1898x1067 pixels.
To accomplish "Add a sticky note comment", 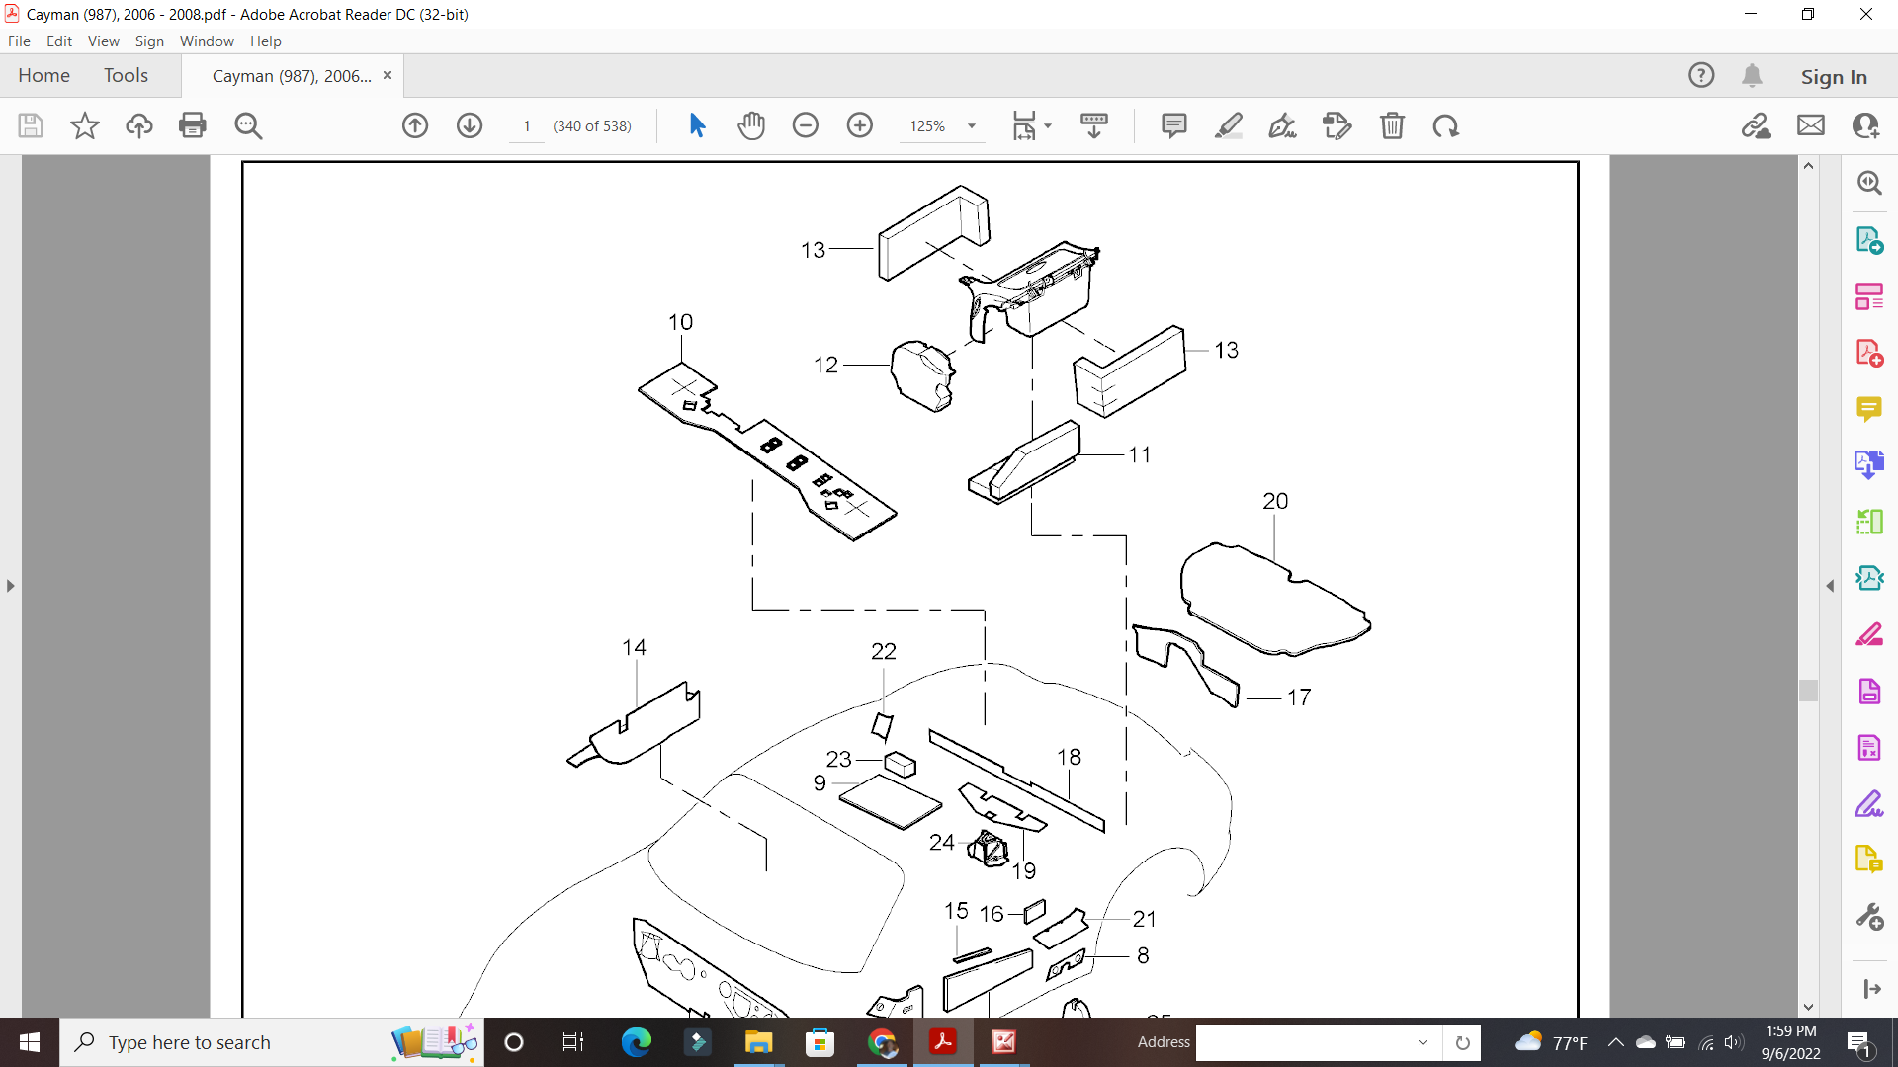I will point(1173,125).
